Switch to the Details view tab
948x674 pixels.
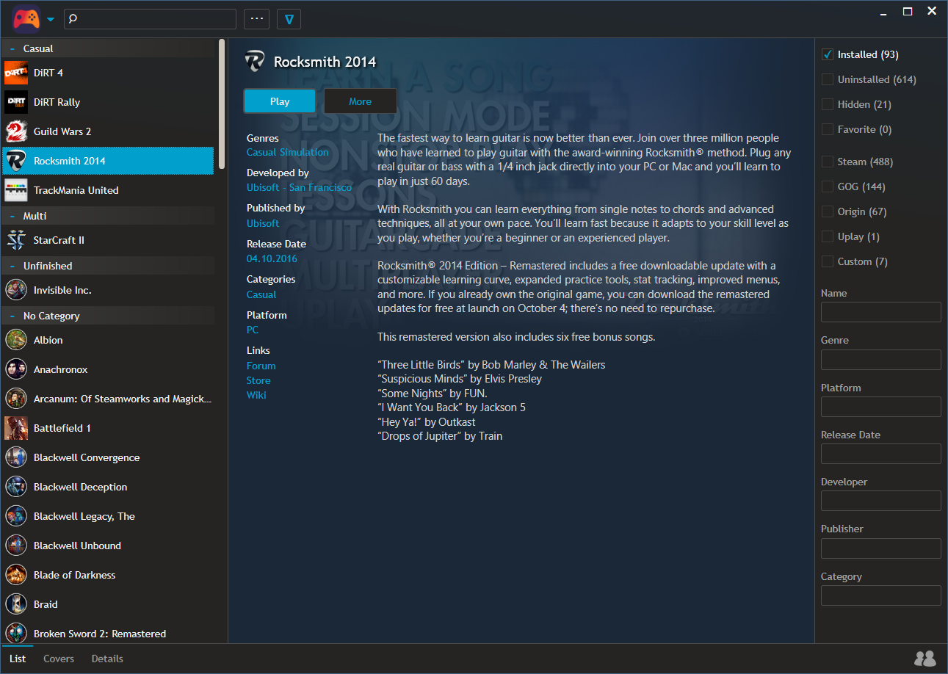click(x=107, y=659)
